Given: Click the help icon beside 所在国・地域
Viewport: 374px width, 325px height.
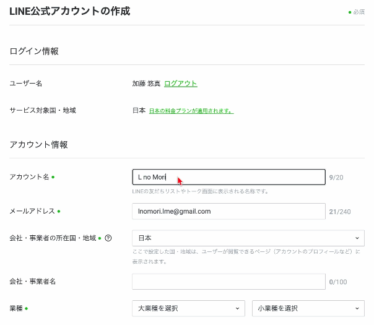Looking at the screenshot, I should (x=108, y=238).
